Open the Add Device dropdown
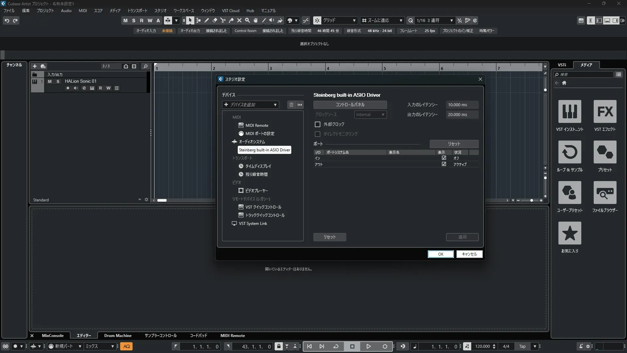This screenshot has width=627, height=353. pos(250,105)
